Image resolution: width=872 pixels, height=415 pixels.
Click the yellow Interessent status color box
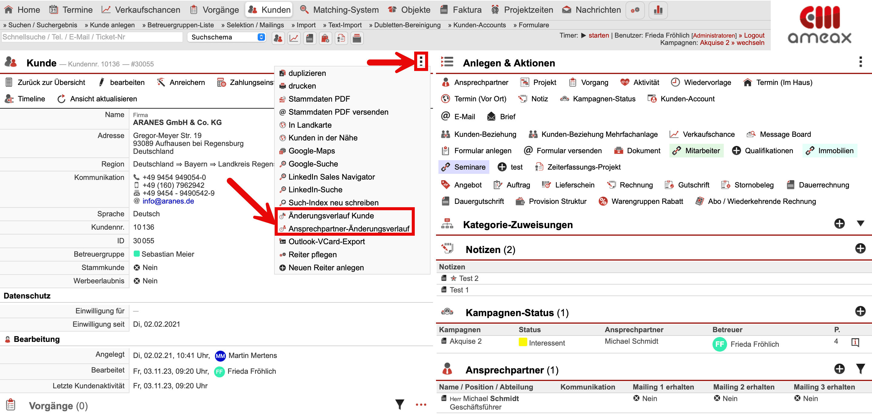522,342
